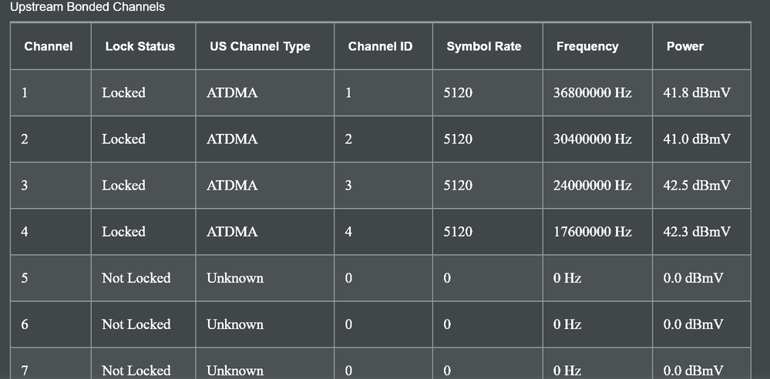The height and width of the screenshot is (379, 770).
Task: Click the Lock Status column header
Action: coord(140,46)
